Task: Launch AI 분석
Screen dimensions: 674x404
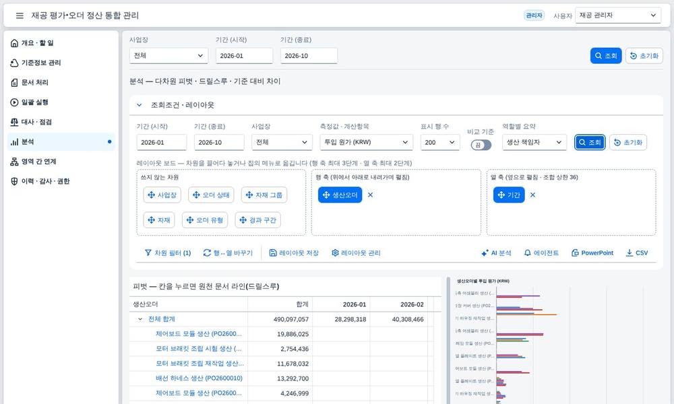Action: 496,253
